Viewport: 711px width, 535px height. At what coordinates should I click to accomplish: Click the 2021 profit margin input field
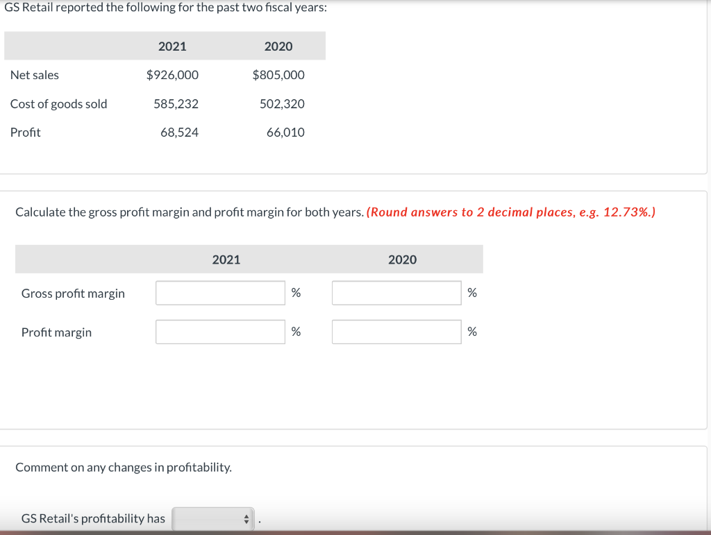(220, 332)
